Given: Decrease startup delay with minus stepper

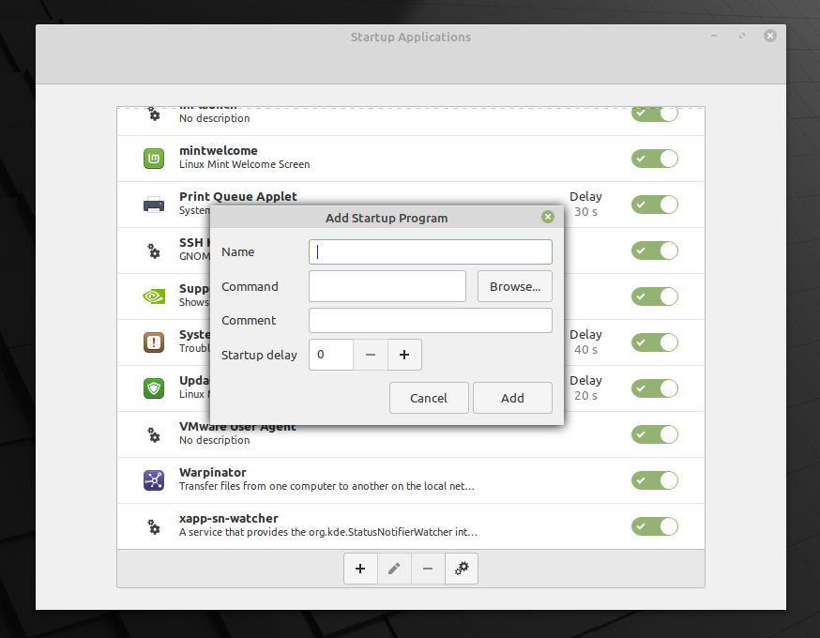Looking at the screenshot, I should click(370, 355).
